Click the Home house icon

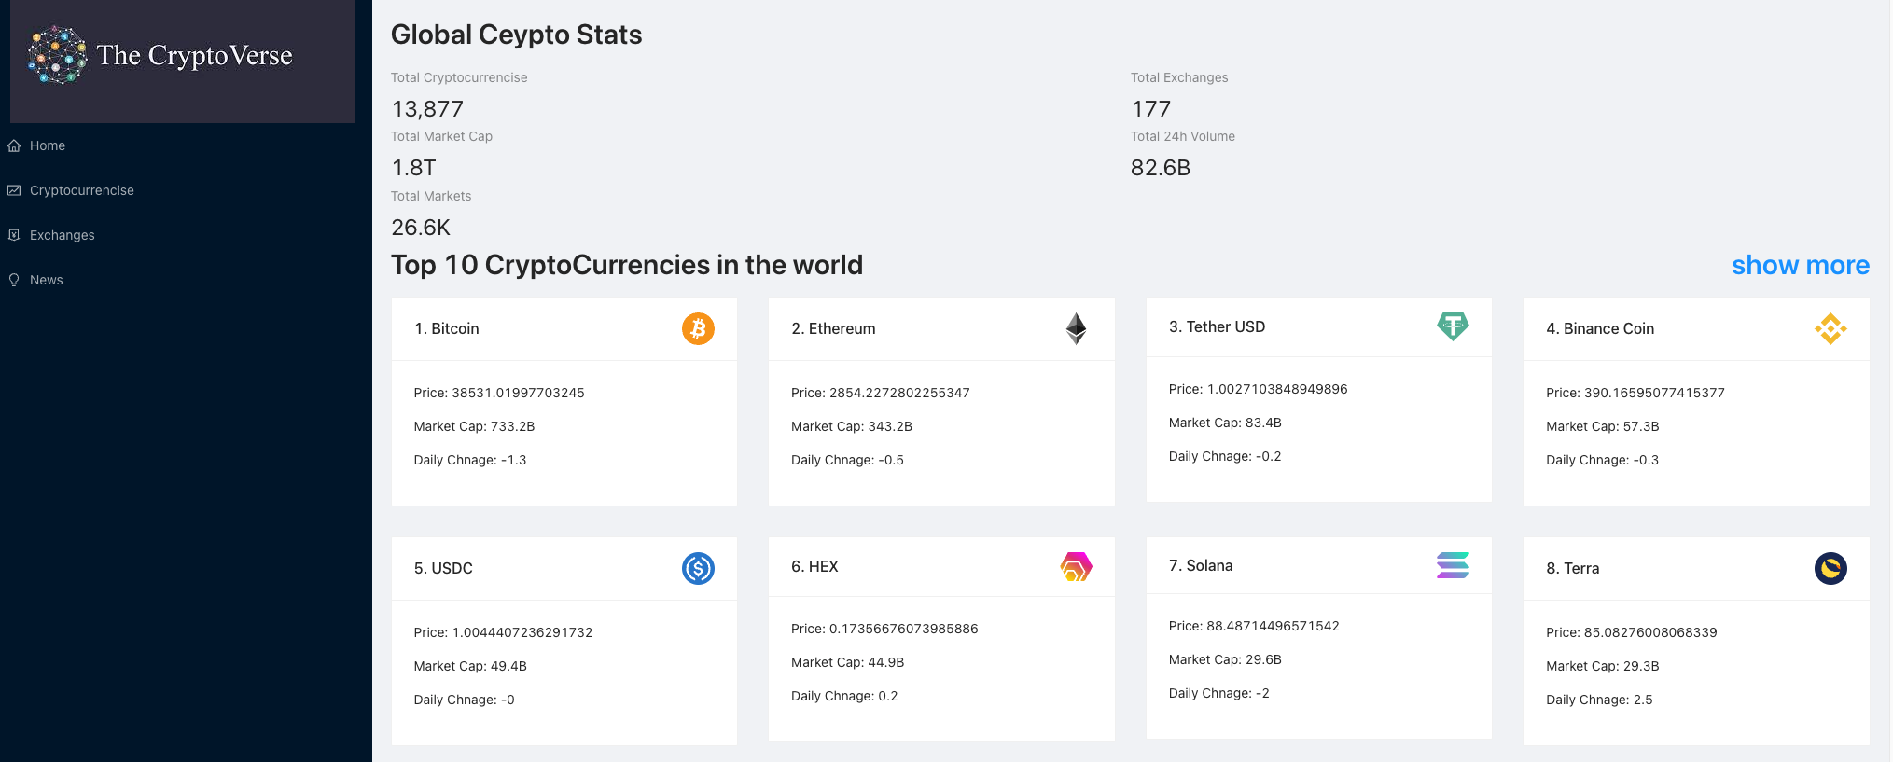coord(14,145)
